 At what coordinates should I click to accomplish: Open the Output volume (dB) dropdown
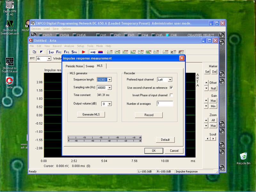[x=110, y=104]
